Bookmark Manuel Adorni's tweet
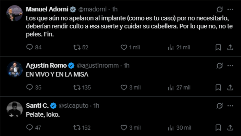Screen dimensions: 241x136 (218, 47)
